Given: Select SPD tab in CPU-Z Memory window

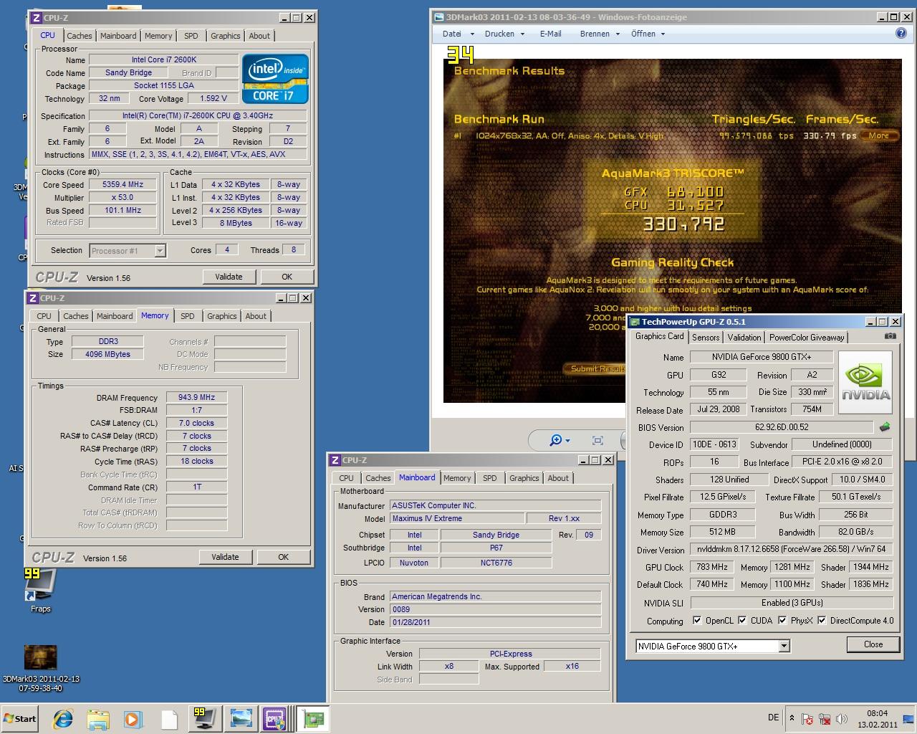Looking at the screenshot, I should (188, 316).
